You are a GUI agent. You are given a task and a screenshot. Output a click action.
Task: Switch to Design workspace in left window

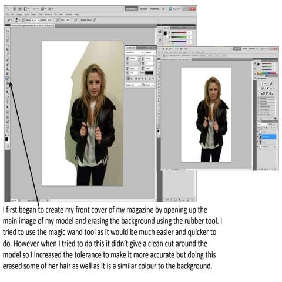click(143, 9)
